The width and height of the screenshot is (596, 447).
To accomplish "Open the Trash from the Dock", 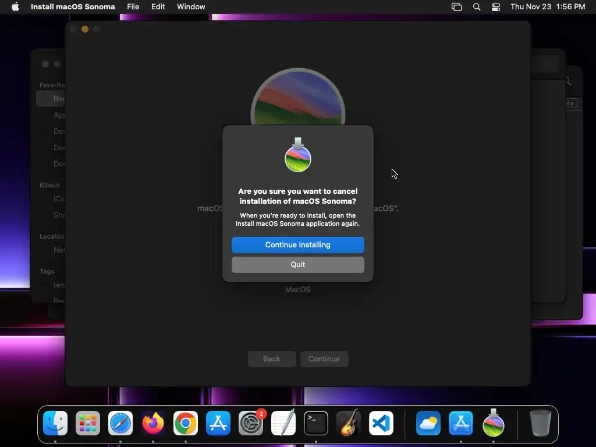I will [540, 423].
